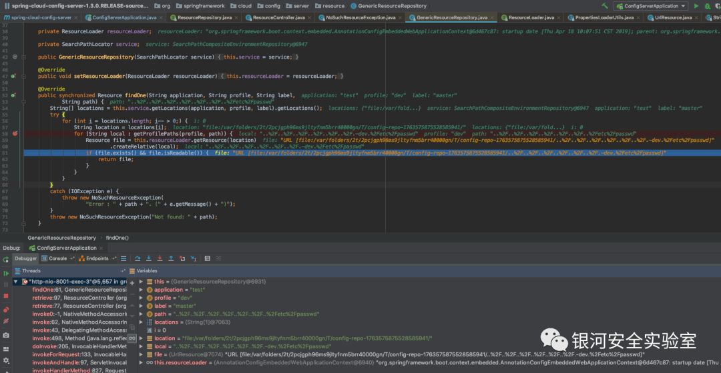Click the Evaluate Expression calculator icon

[208, 258]
